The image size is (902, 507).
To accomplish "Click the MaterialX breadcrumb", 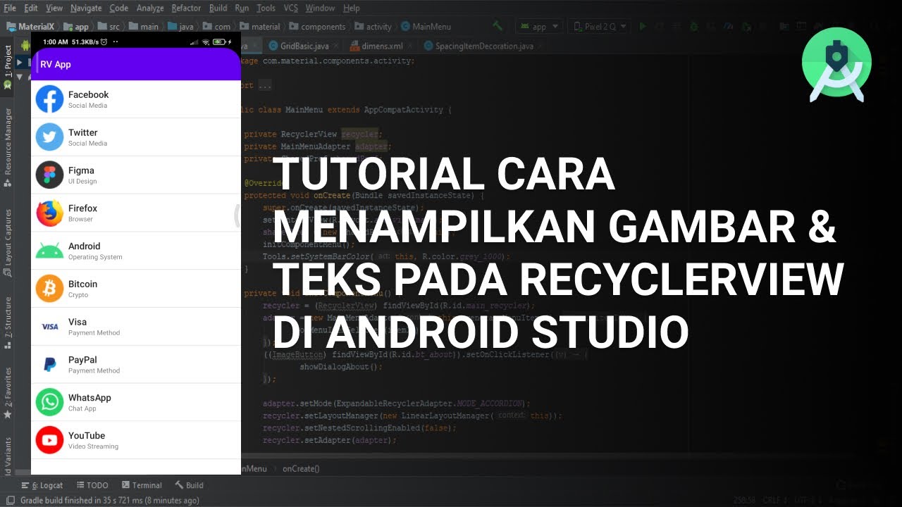I will 30,27.
